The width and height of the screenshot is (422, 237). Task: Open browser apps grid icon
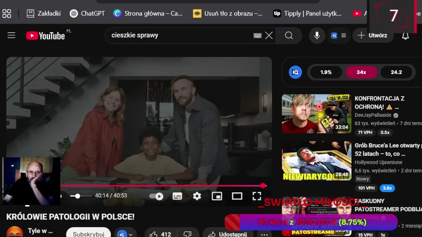point(7,13)
